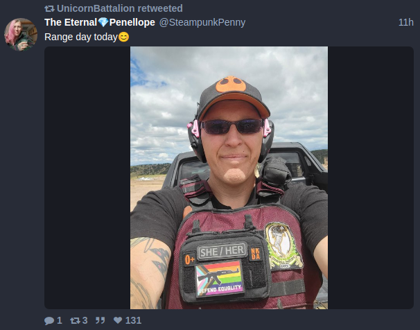Click the reply speech bubble icon
Screen dimensions: 420x330
point(49,320)
